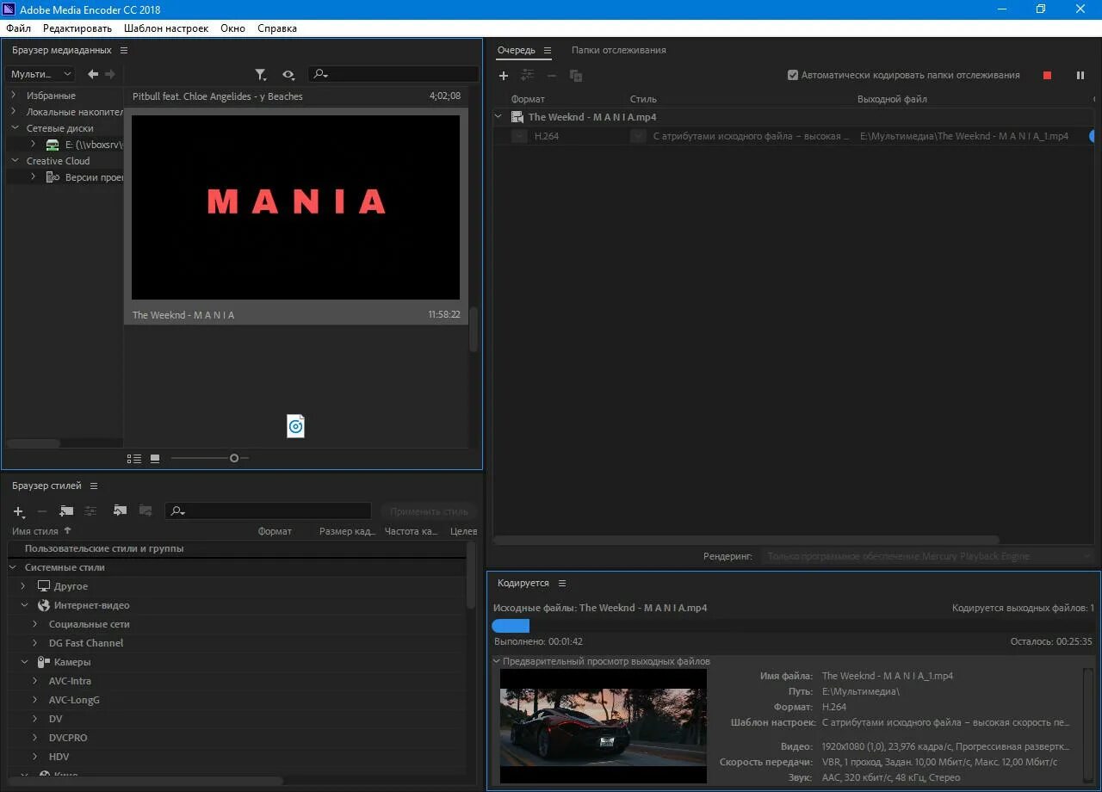Click the file icon below the M A N I A clip
1102x792 pixels.
[x=295, y=426]
